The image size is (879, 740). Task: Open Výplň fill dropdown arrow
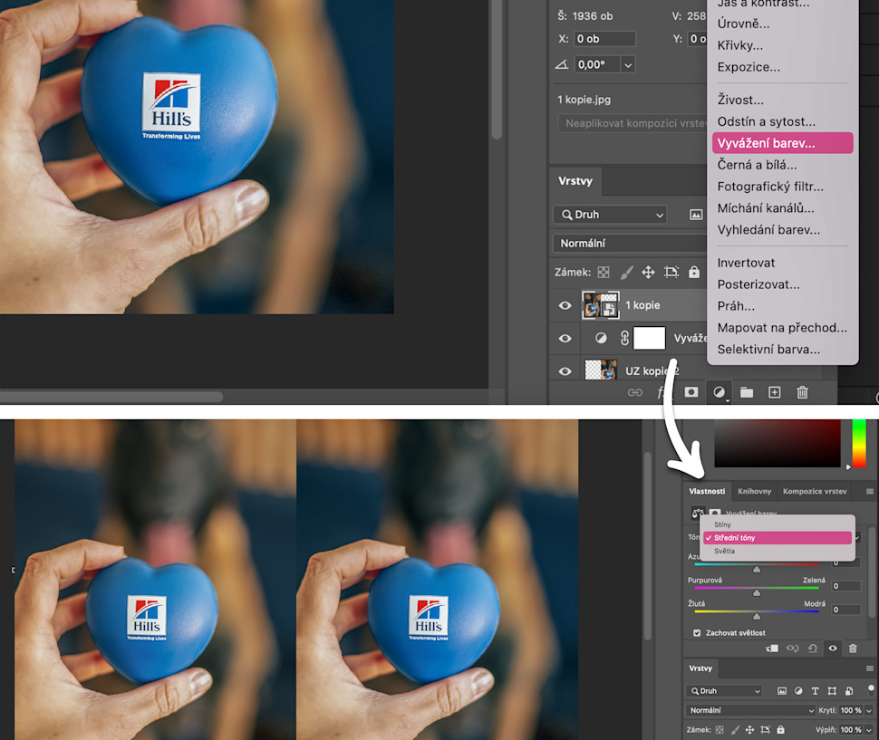(869, 730)
